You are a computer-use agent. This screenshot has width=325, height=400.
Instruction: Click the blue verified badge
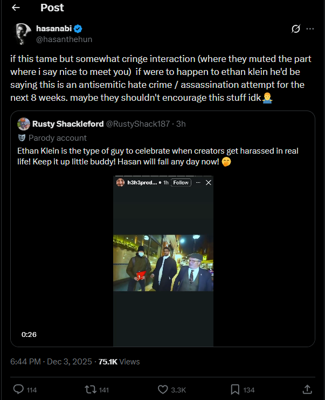point(78,29)
